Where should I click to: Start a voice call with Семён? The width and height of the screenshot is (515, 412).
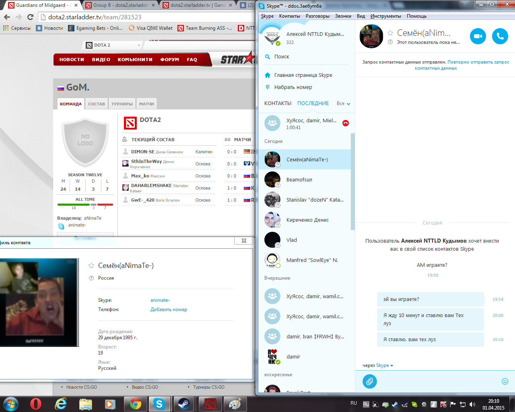tap(500, 36)
